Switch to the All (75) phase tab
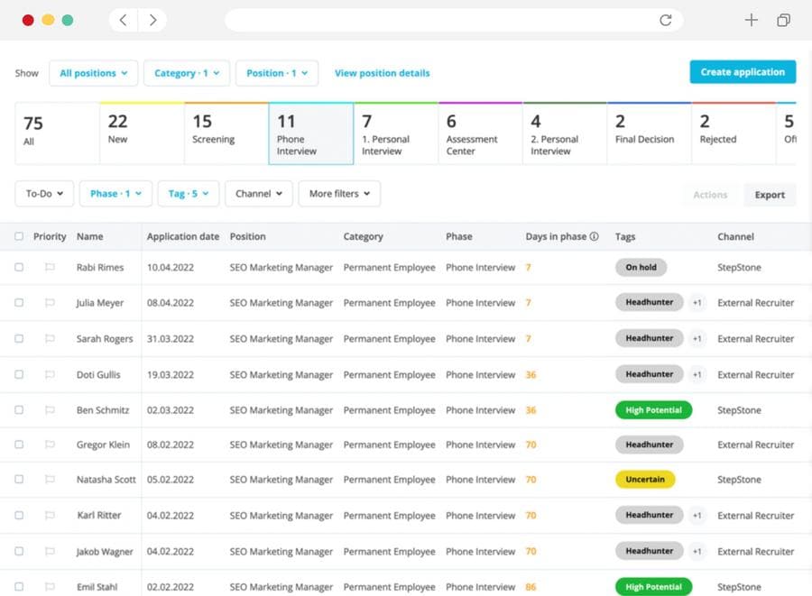The width and height of the screenshot is (812, 596). [57, 133]
